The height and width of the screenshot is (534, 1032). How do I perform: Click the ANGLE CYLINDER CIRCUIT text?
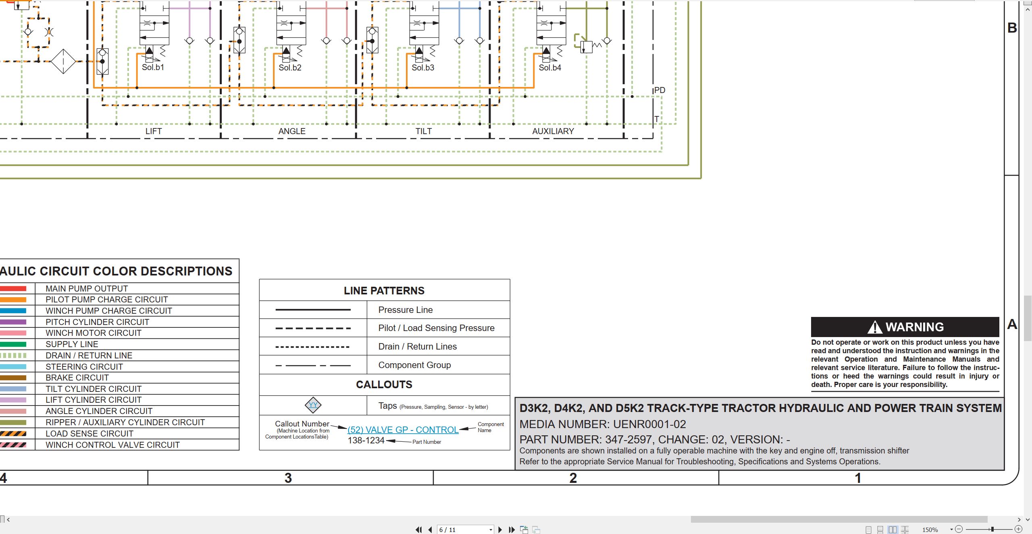point(99,411)
